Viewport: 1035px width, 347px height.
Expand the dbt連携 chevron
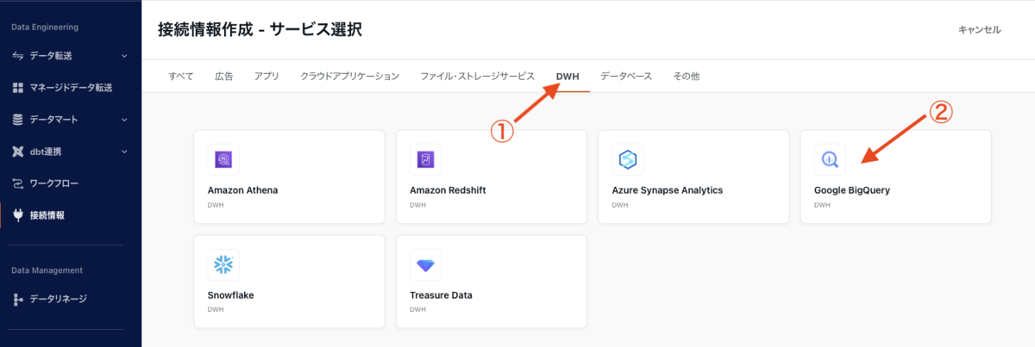124,152
